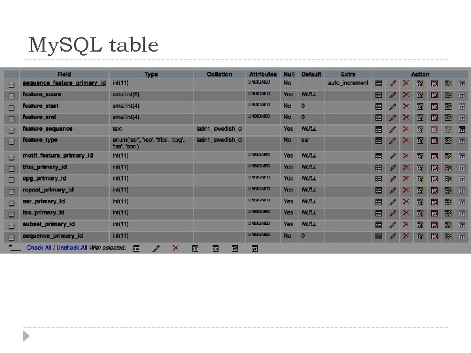This screenshot has width=471, height=353.
Task: Click the Extra column header
Action: tap(348, 74)
